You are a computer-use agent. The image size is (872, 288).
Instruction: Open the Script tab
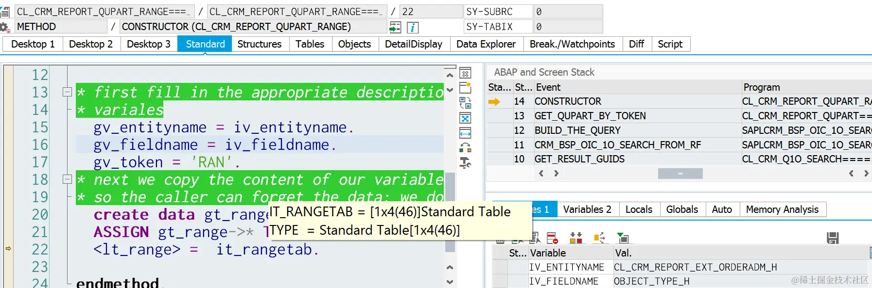[670, 44]
